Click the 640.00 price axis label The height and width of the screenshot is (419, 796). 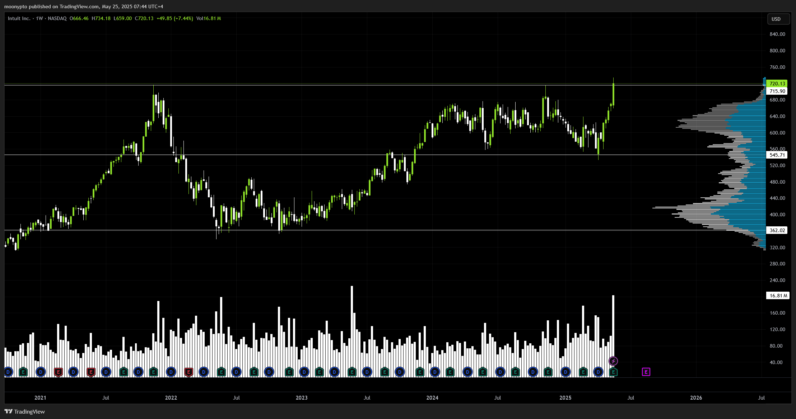point(777,116)
